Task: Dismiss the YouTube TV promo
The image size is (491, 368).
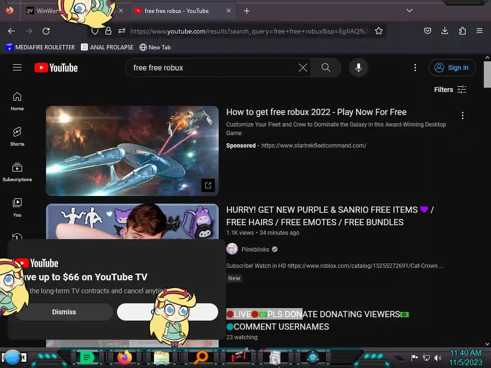Action: pos(64,312)
